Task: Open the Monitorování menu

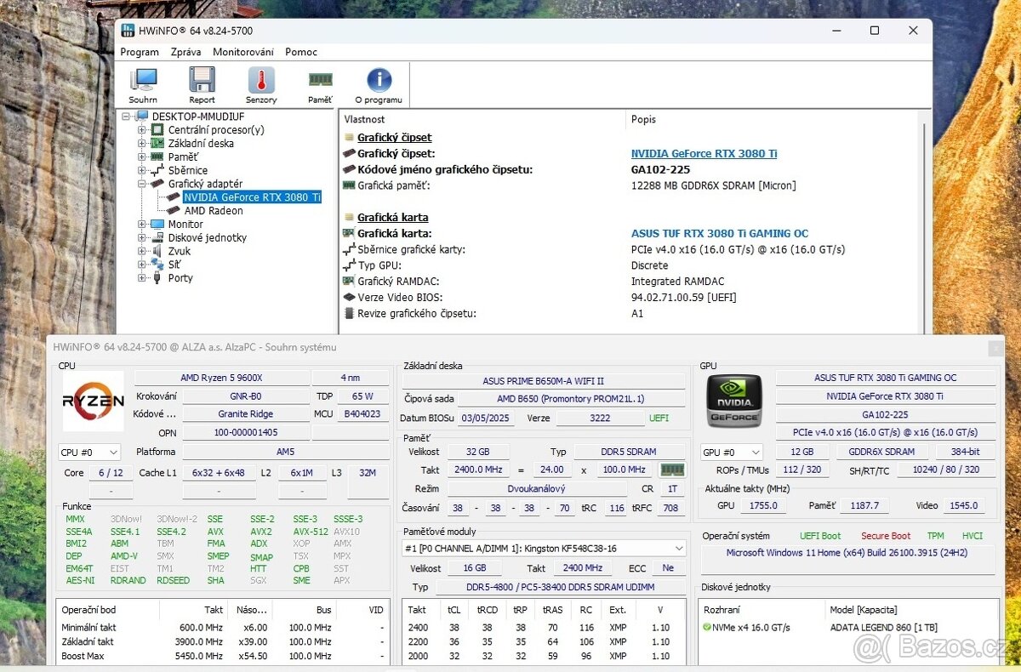Action: pos(245,52)
